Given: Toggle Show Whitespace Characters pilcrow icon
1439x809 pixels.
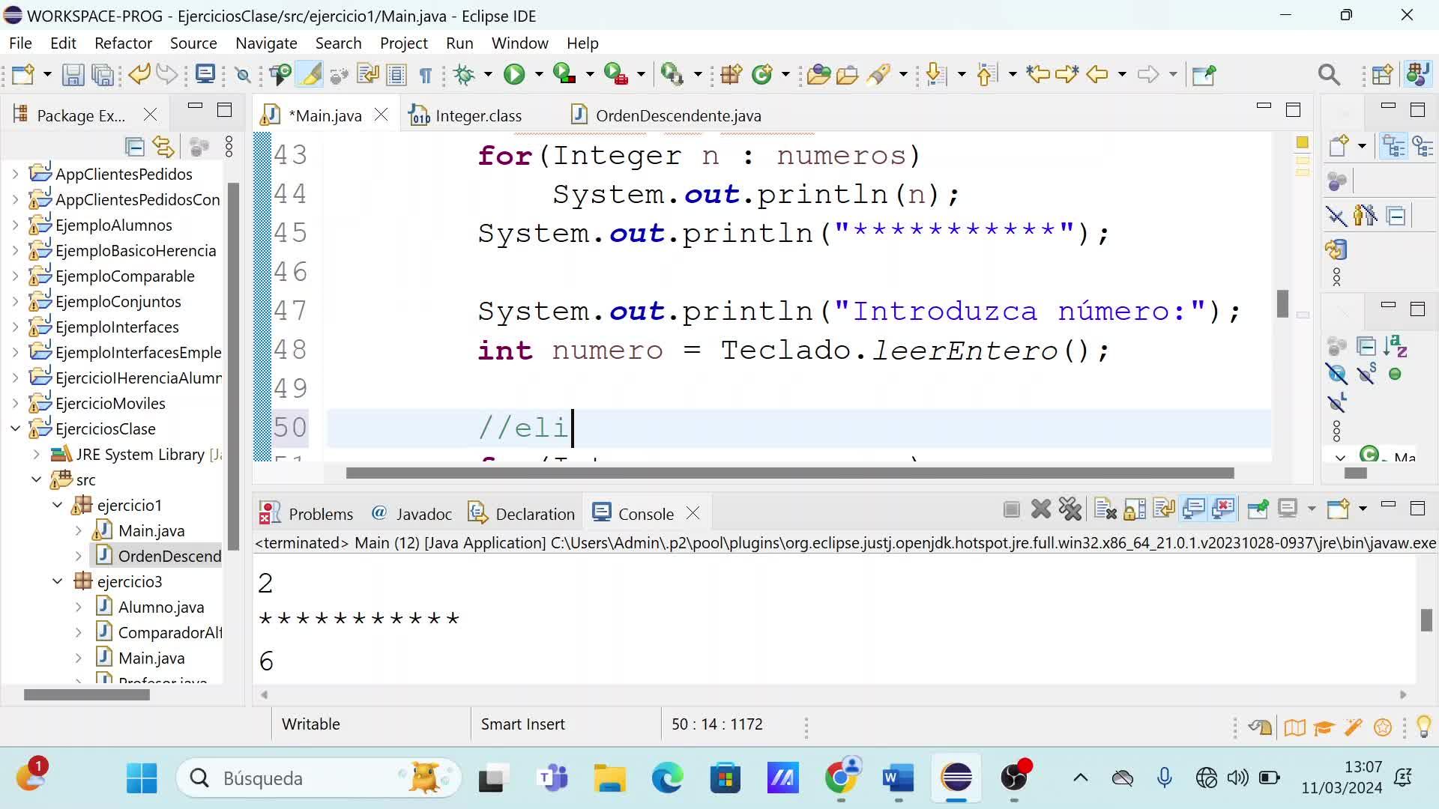Looking at the screenshot, I should click(425, 75).
